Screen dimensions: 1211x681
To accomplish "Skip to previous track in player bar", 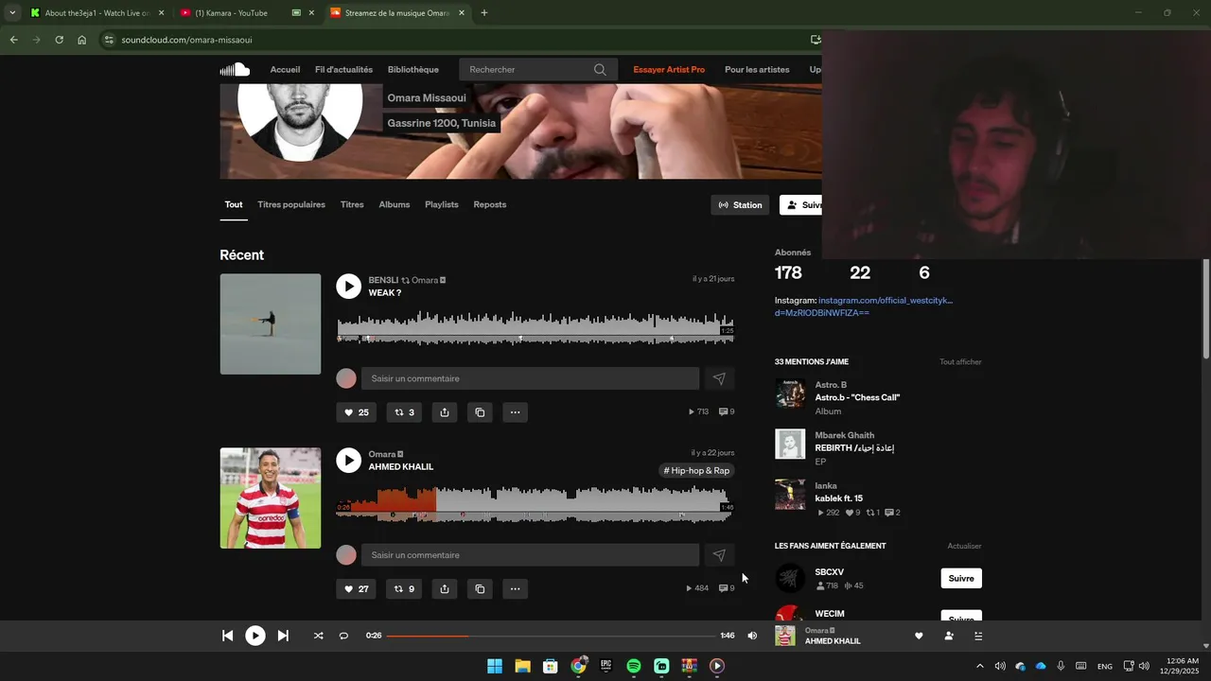I will (227, 636).
